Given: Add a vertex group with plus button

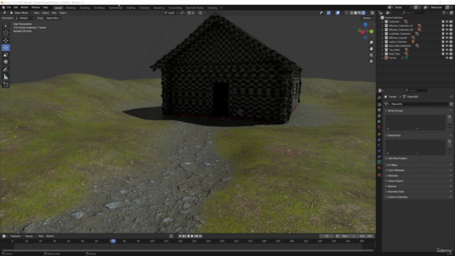Looking at the screenshot, I should click(449, 117).
